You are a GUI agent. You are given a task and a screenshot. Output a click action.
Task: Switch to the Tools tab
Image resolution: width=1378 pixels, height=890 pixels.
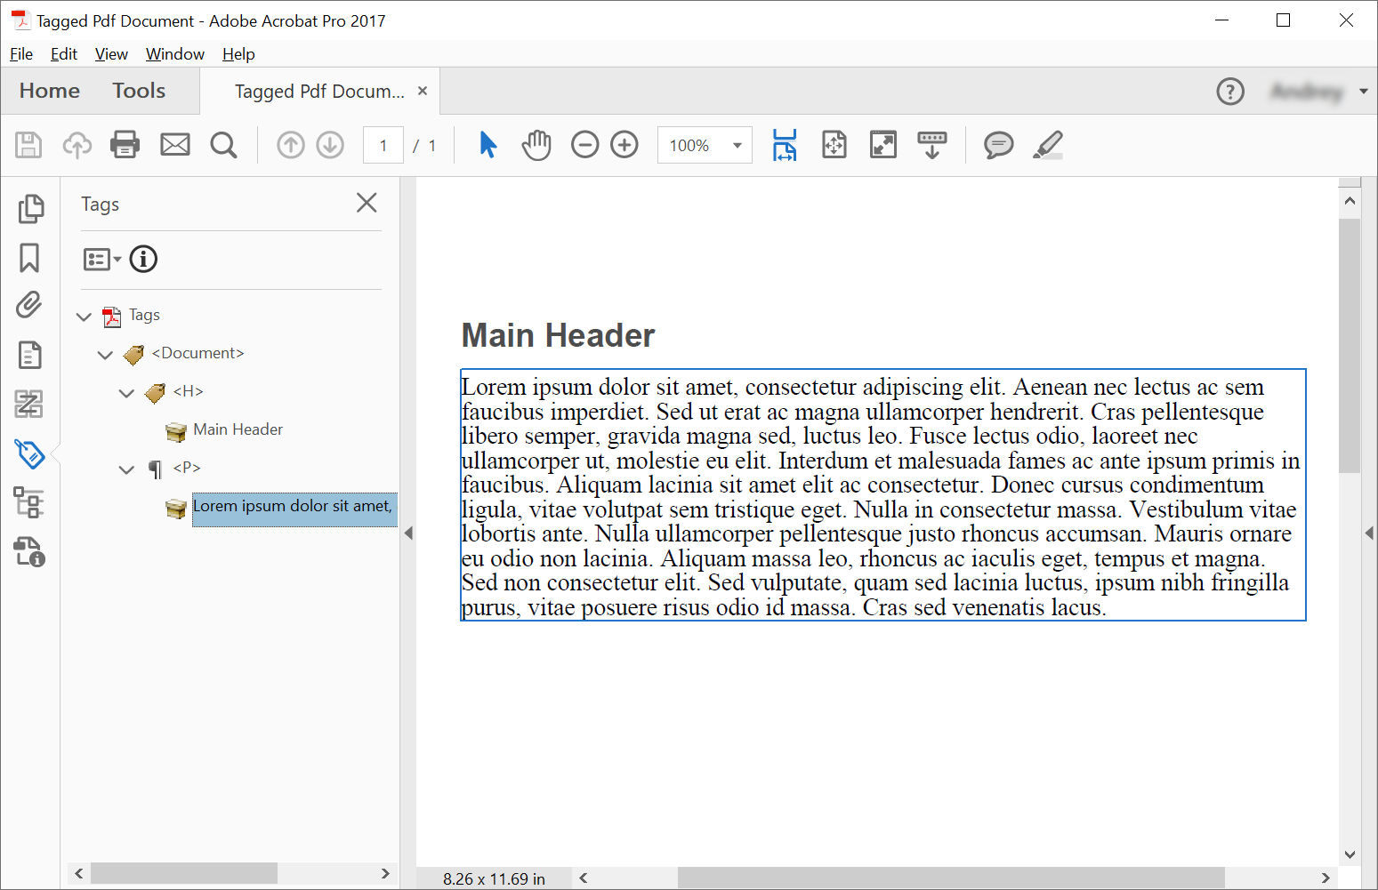point(139,91)
